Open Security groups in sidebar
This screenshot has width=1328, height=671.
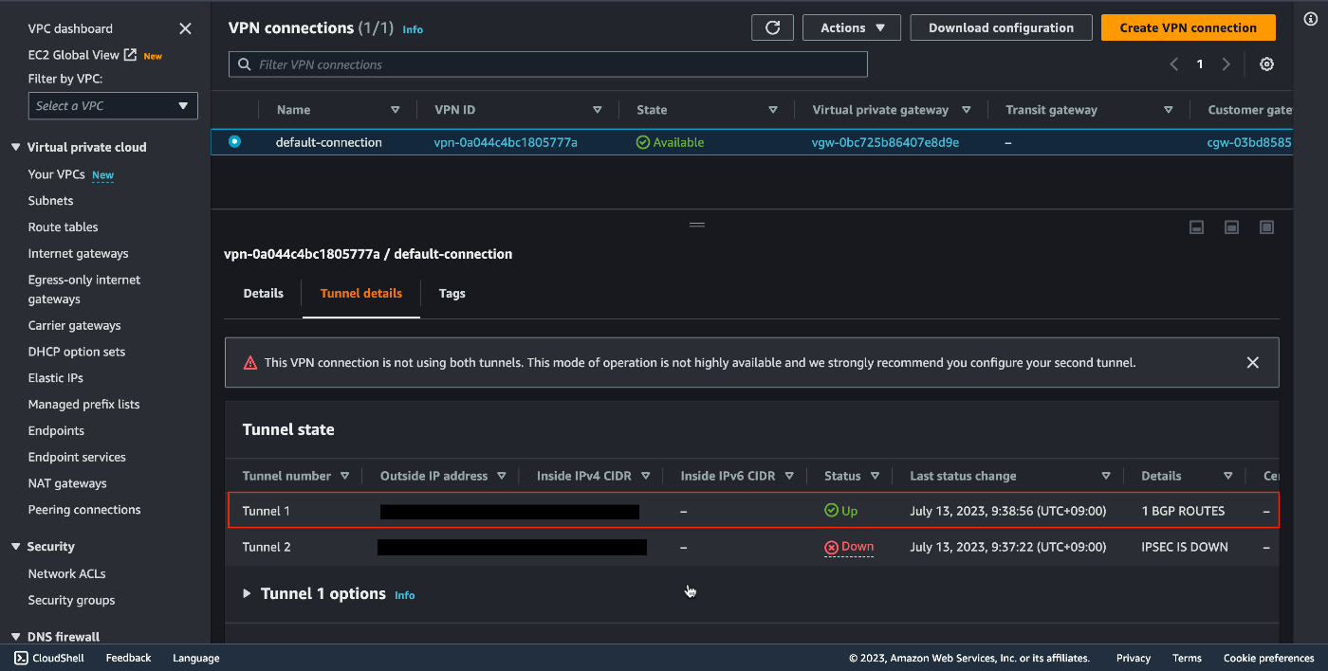71,600
